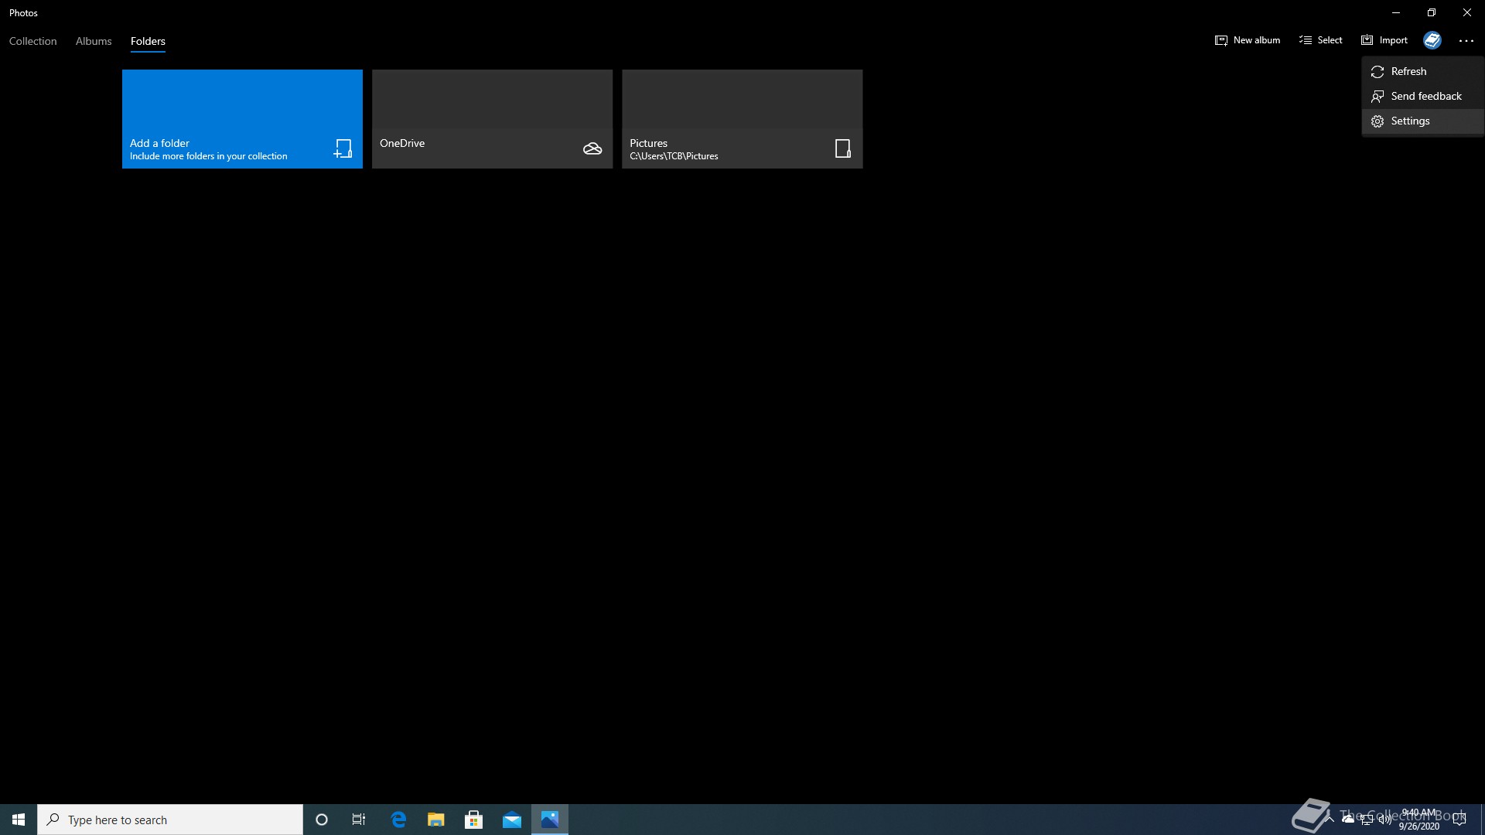Open the Mail app from taskbar

[512, 820]
